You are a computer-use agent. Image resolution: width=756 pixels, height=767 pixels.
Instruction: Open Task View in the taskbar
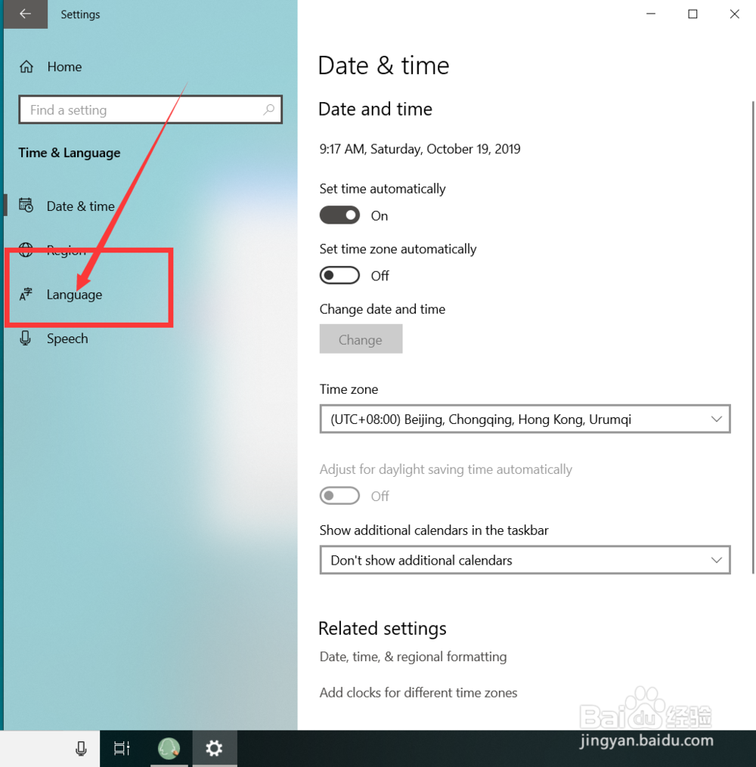pos(122,748)
